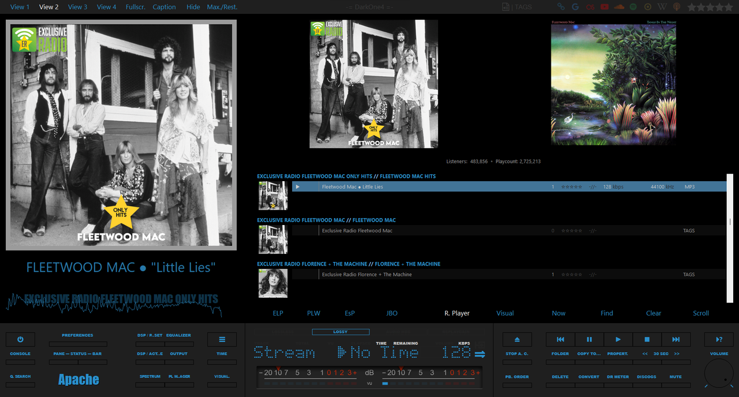Open the hamburger menu button

[222, 339]
